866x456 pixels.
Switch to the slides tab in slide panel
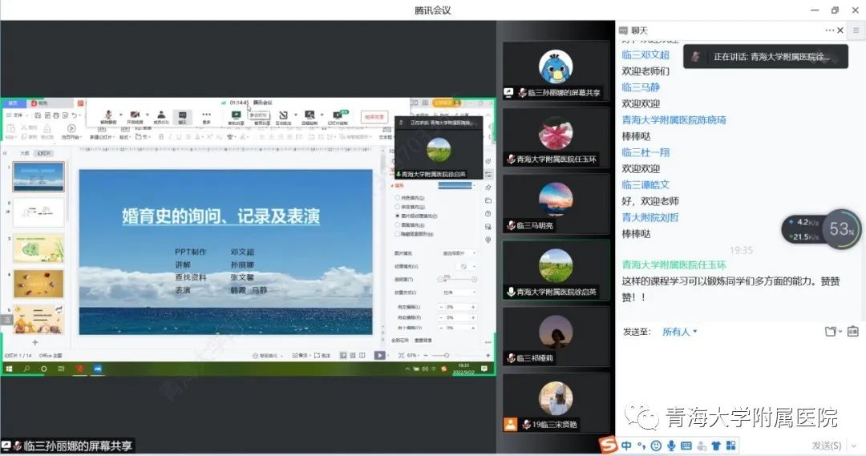click(x=43, y=153)
